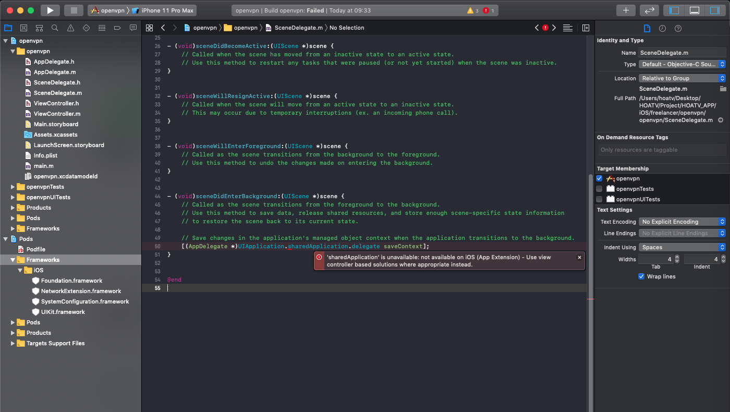Click the Indent width stepper
730x412 pixels.
click(x=723, y=259)
